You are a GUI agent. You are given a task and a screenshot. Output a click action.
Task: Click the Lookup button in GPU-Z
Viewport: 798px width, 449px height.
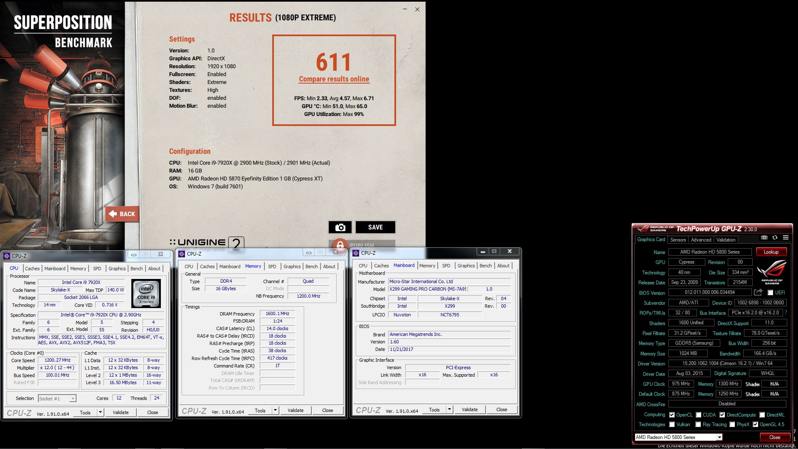(x=771, y=252)
